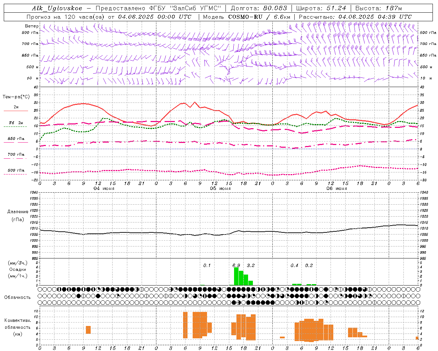Click the precipitation amount '3.2'

coord(251,265)
